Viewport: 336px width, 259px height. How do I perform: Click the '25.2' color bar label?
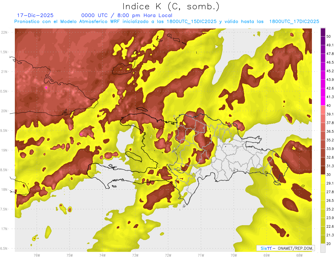tap(330, 209)
